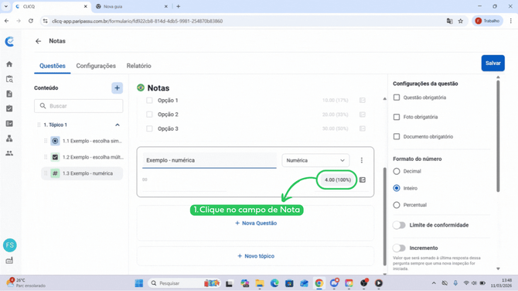Open a new browser tab

pos(178,6)
